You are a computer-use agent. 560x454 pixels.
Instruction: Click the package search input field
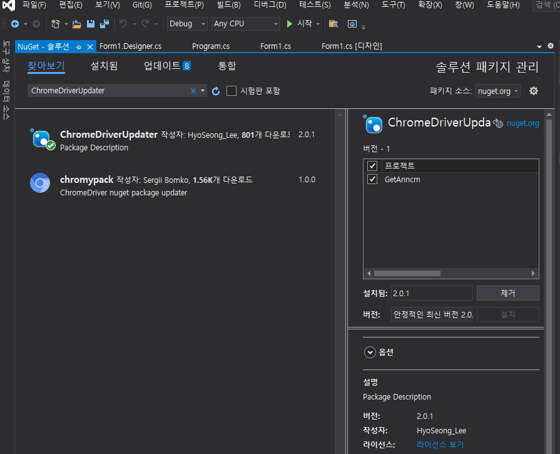click(109, 91)
